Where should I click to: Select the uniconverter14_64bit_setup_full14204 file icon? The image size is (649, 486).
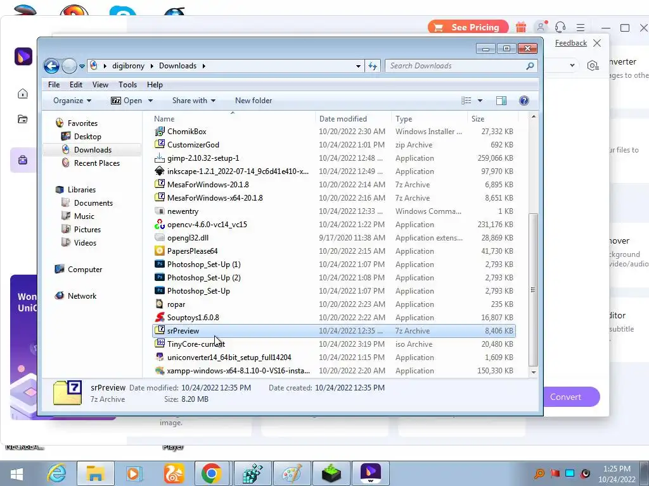[x=159, y=357]
